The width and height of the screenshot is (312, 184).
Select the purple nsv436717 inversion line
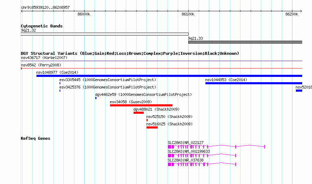[162, 61]
